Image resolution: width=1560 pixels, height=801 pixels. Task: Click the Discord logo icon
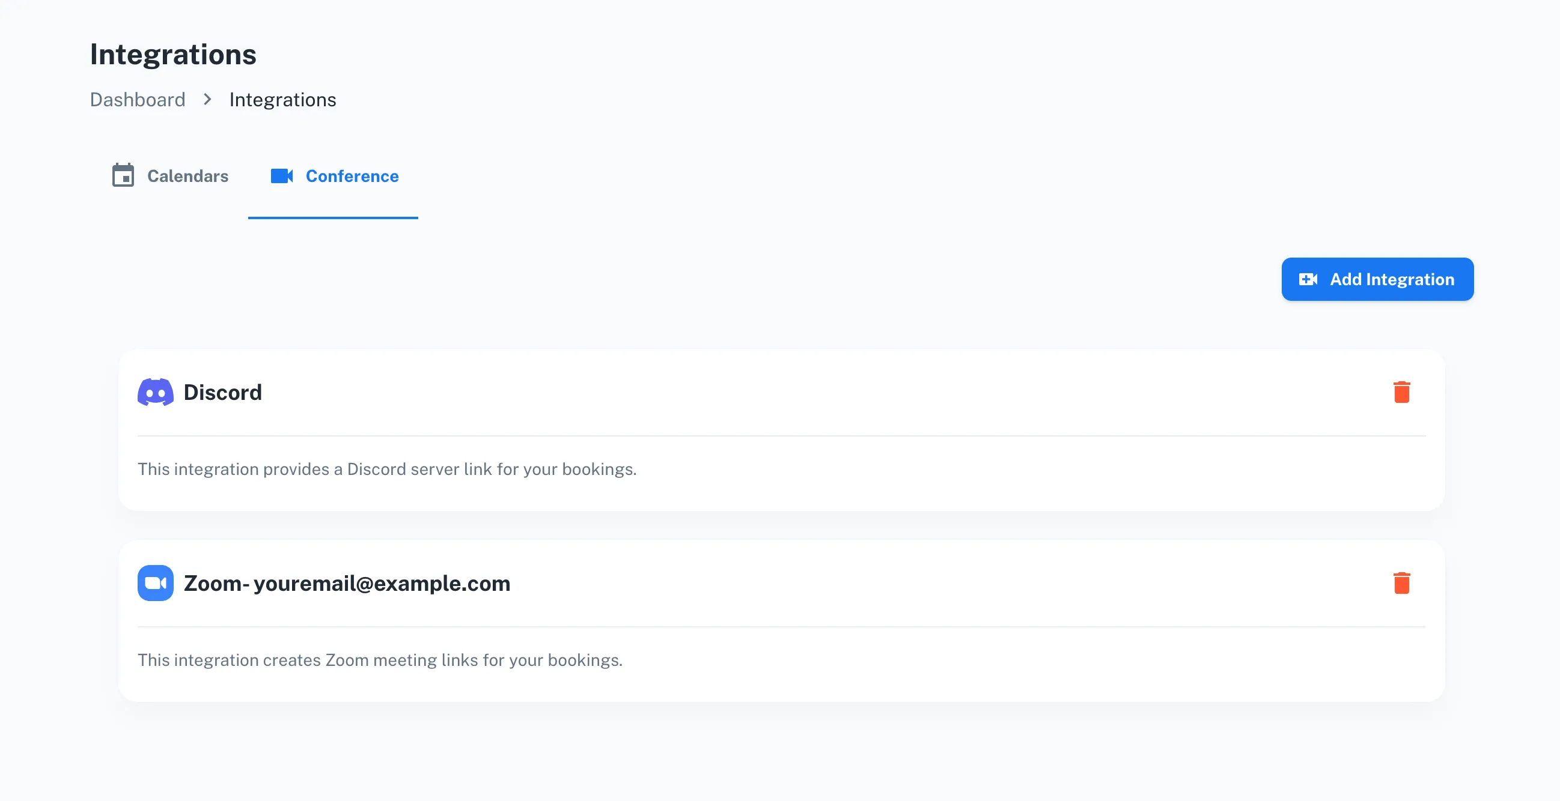point(155,393)
